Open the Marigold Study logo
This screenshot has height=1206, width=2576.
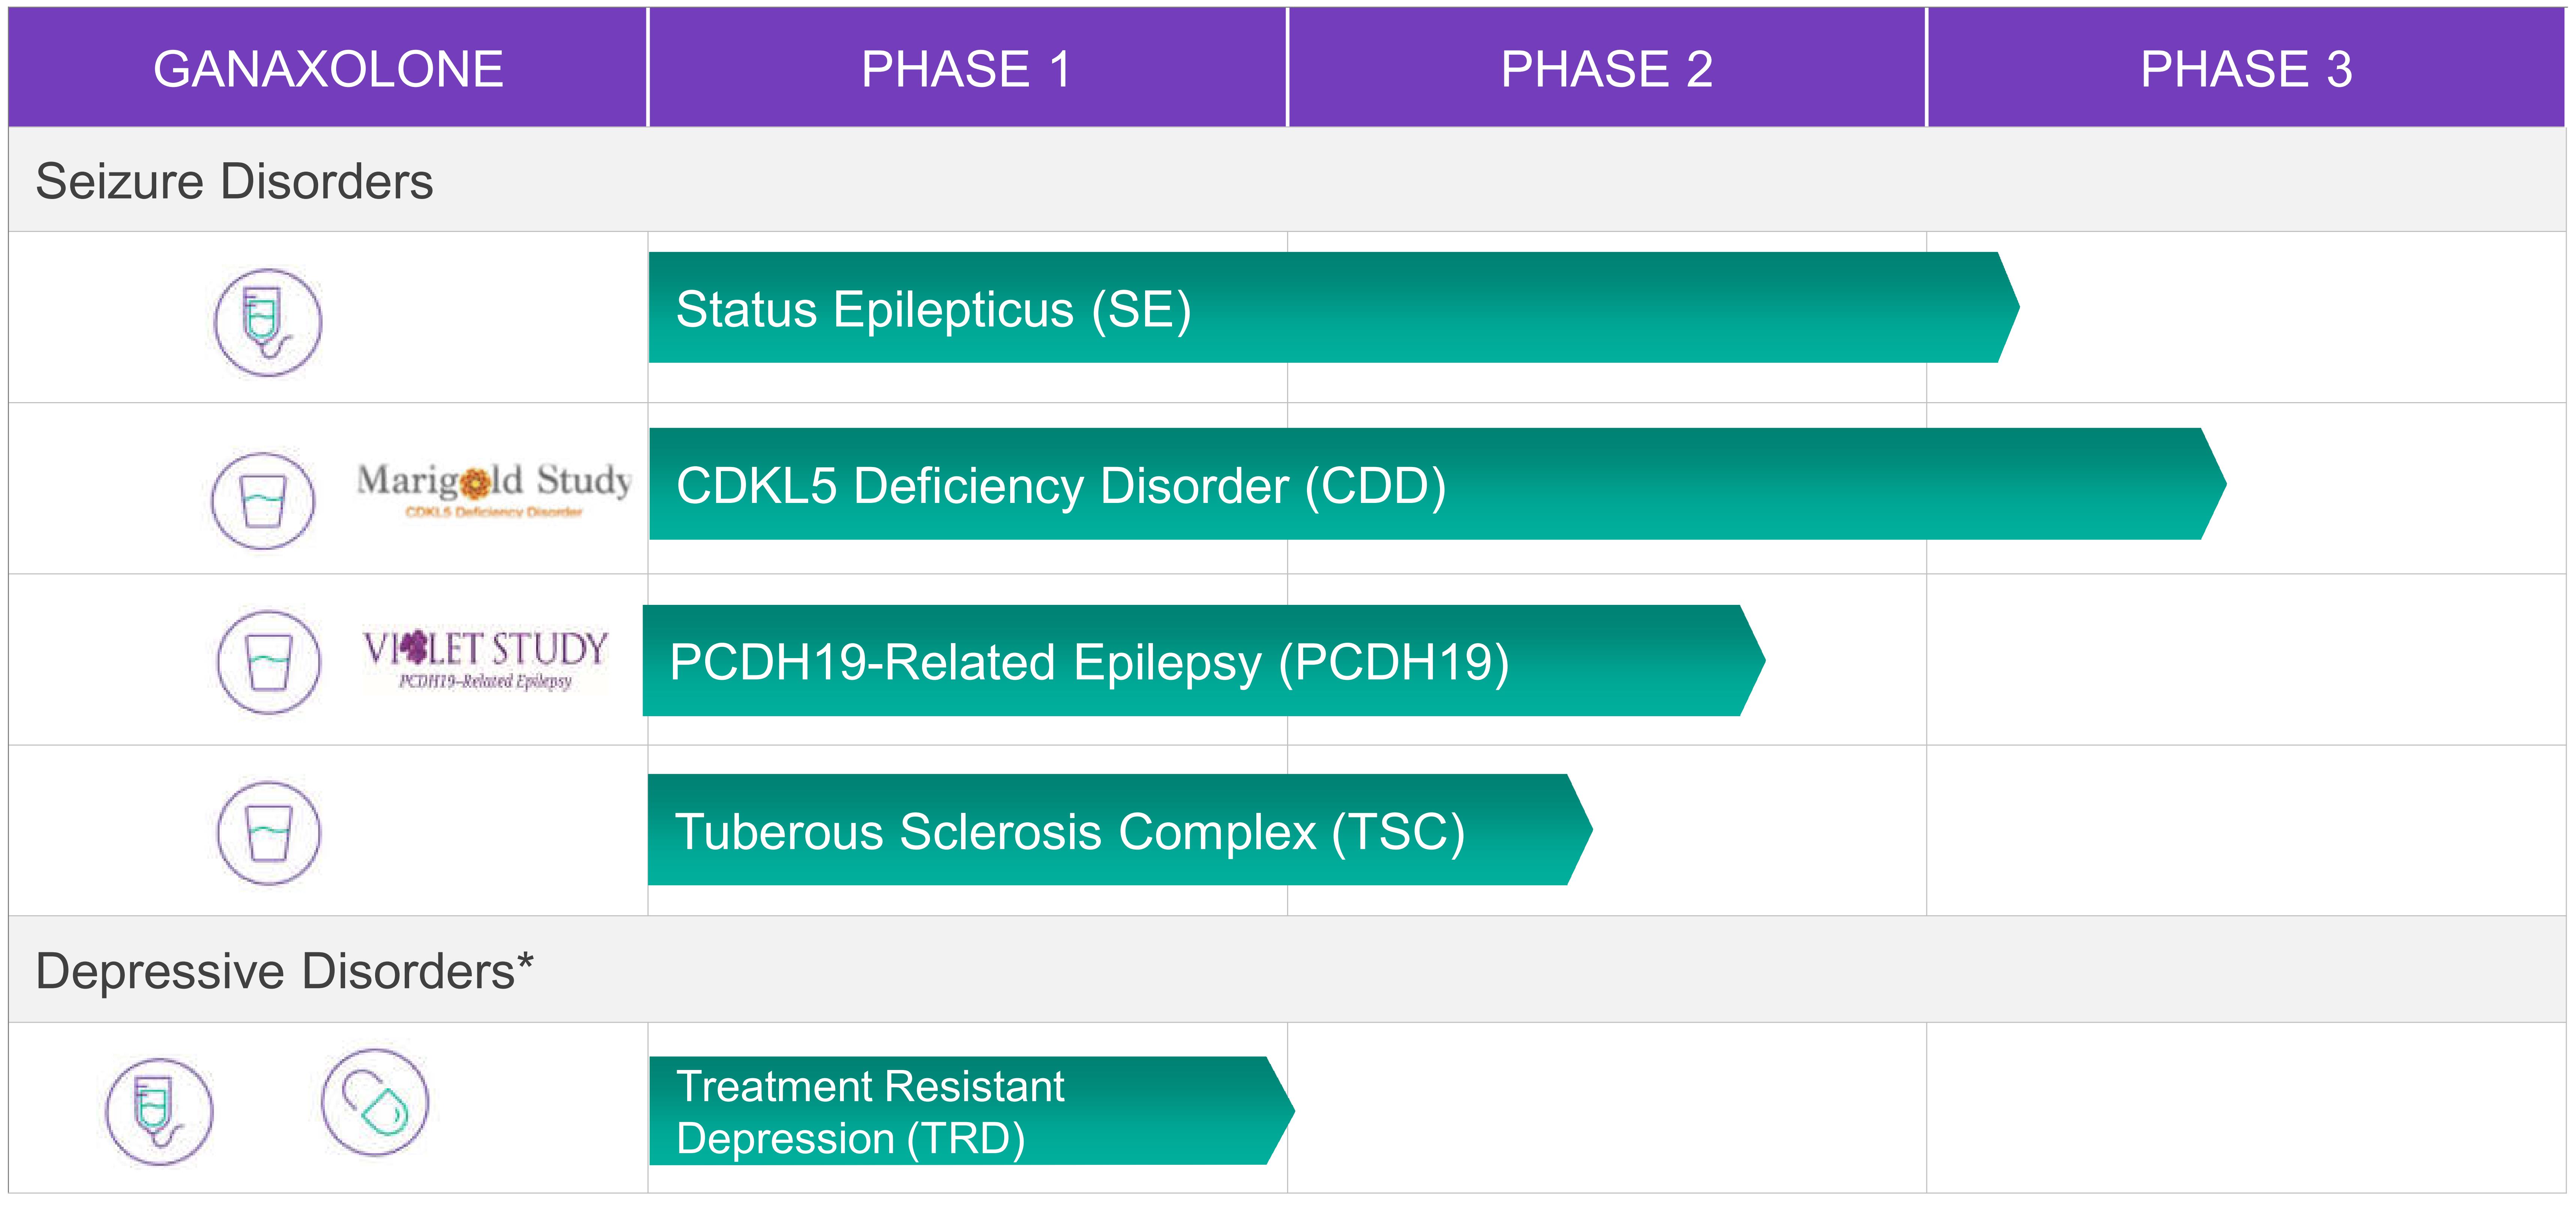(494, 488)
